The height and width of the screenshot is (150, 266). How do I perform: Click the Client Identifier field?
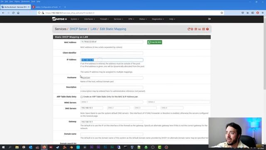pos(112,53)
